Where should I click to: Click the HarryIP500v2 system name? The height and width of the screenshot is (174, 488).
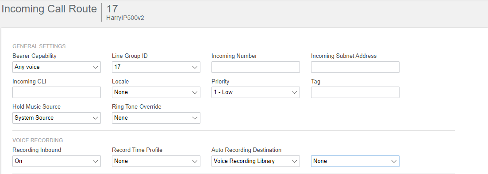click(x=125, y=18)
